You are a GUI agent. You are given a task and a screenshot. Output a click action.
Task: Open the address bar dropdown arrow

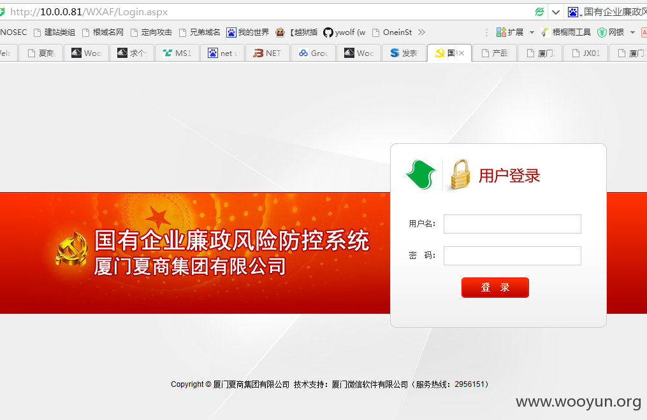556,12
